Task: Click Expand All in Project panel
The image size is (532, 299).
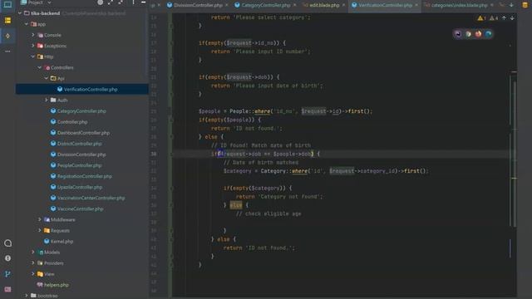Action: click(111, 2)
